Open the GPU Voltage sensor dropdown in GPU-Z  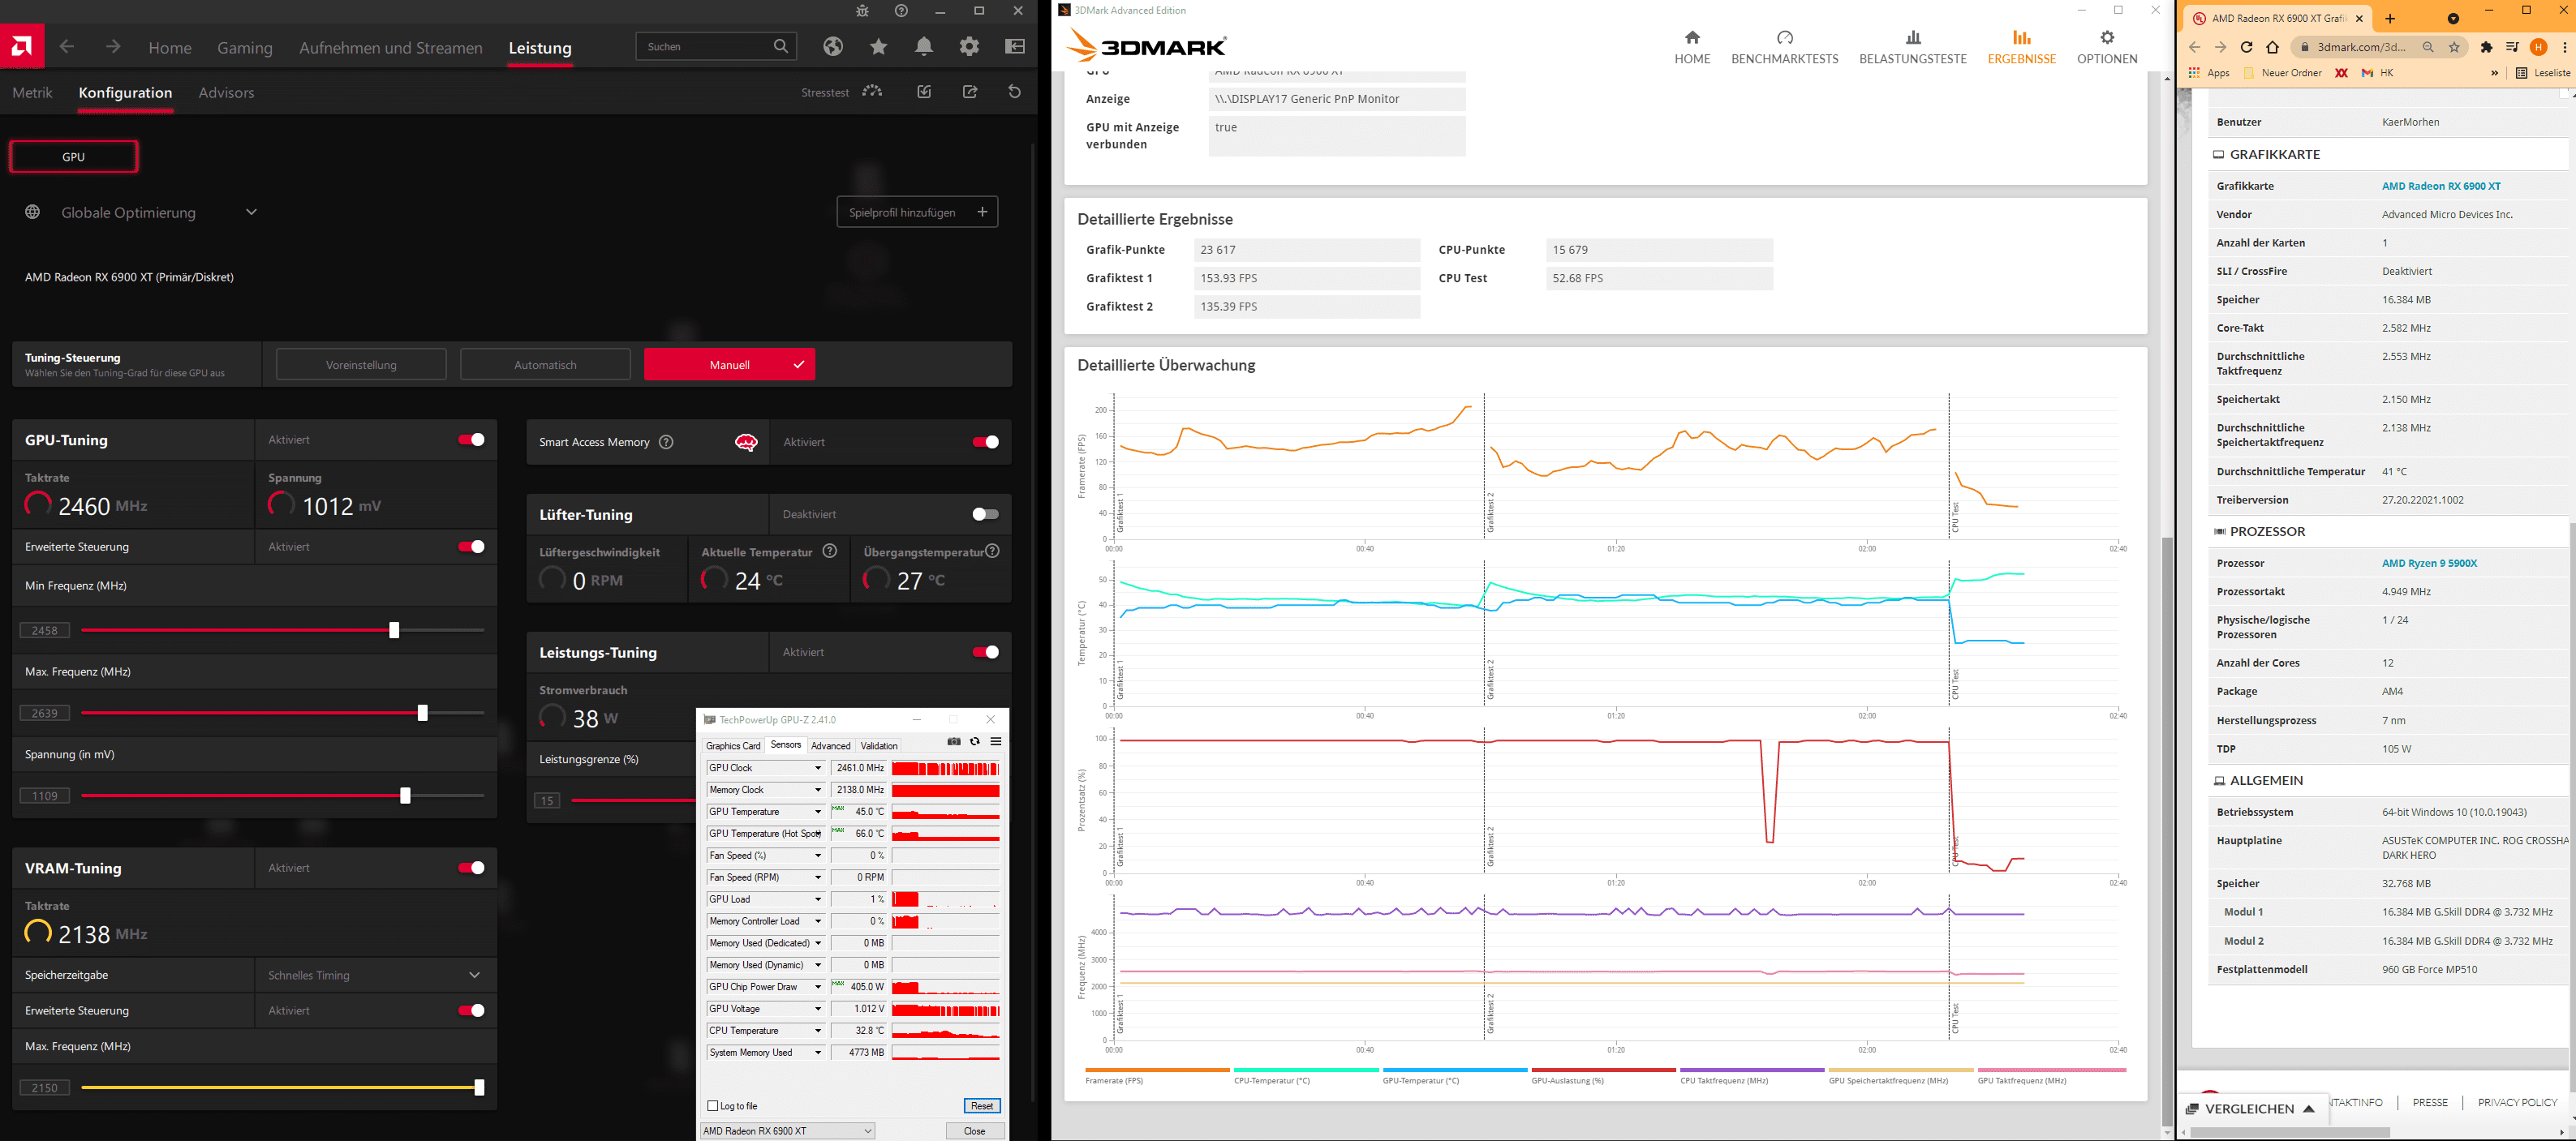coord(818,1009)
